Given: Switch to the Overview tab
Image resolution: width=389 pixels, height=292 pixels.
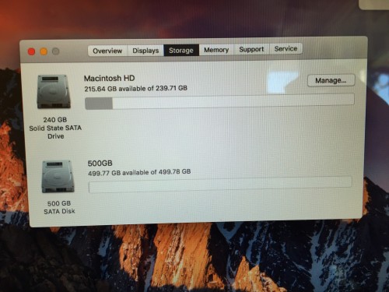Looking at the screenshot, I should (107, 51).
